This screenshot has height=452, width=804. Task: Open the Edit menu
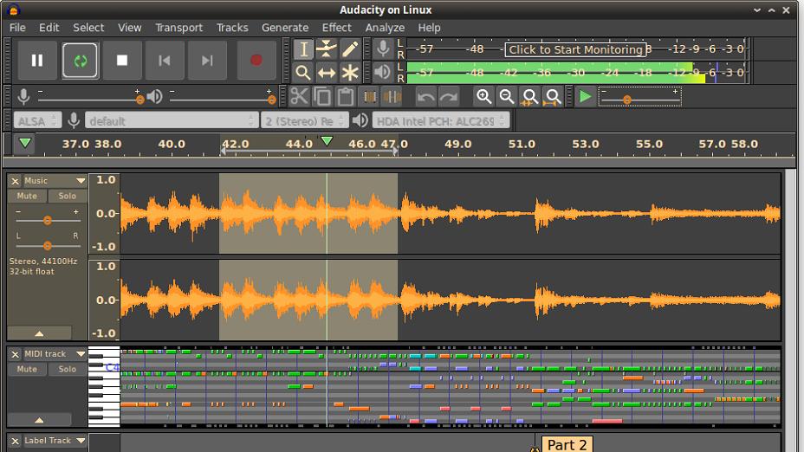[49, 28]
